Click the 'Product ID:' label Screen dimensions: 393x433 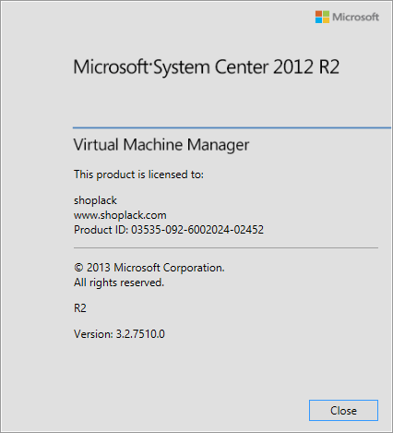(101, 230)
